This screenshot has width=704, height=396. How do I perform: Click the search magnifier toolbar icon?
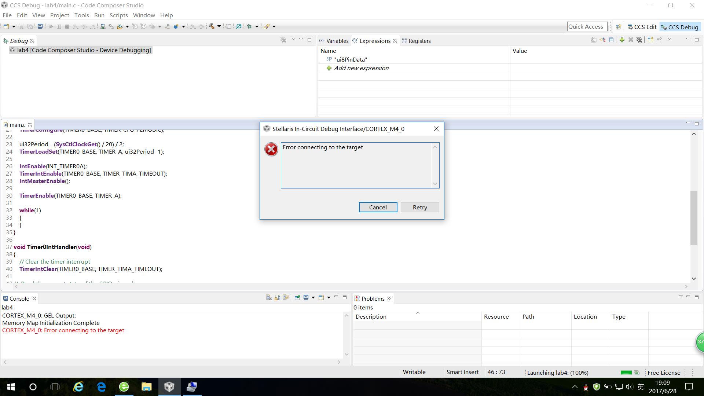pos(239,26)
